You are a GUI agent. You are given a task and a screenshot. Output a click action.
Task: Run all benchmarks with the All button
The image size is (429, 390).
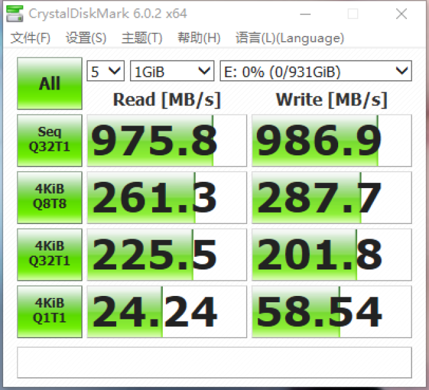point(49,83)
